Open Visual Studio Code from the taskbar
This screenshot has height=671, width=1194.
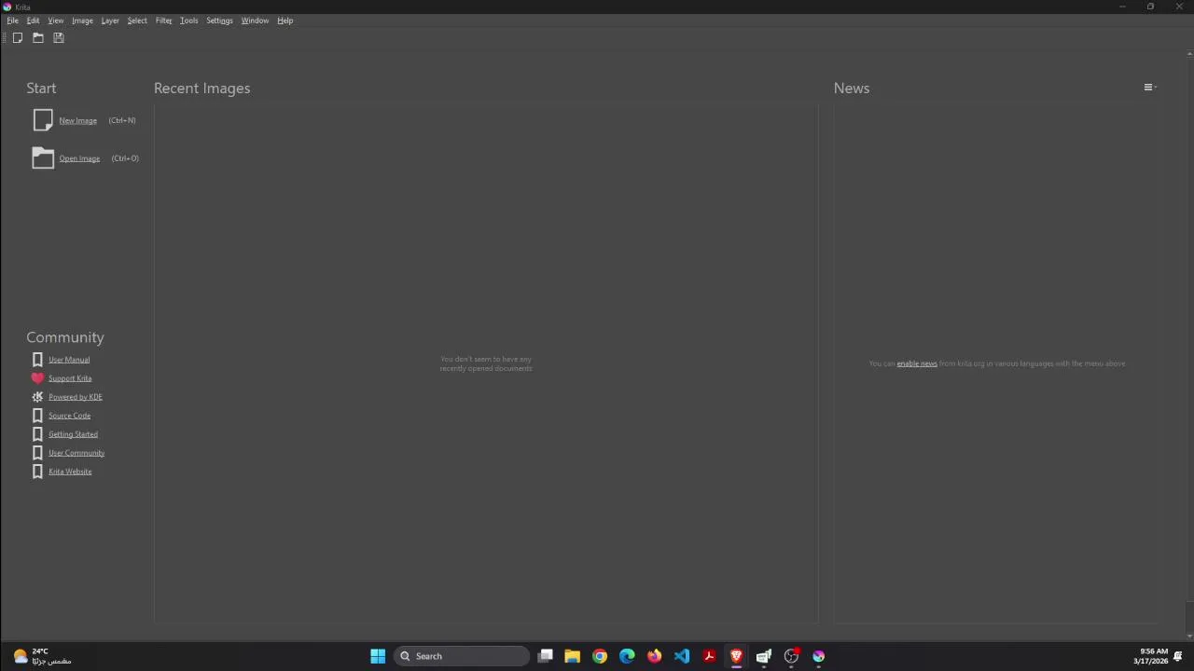[x=682, y=656]
